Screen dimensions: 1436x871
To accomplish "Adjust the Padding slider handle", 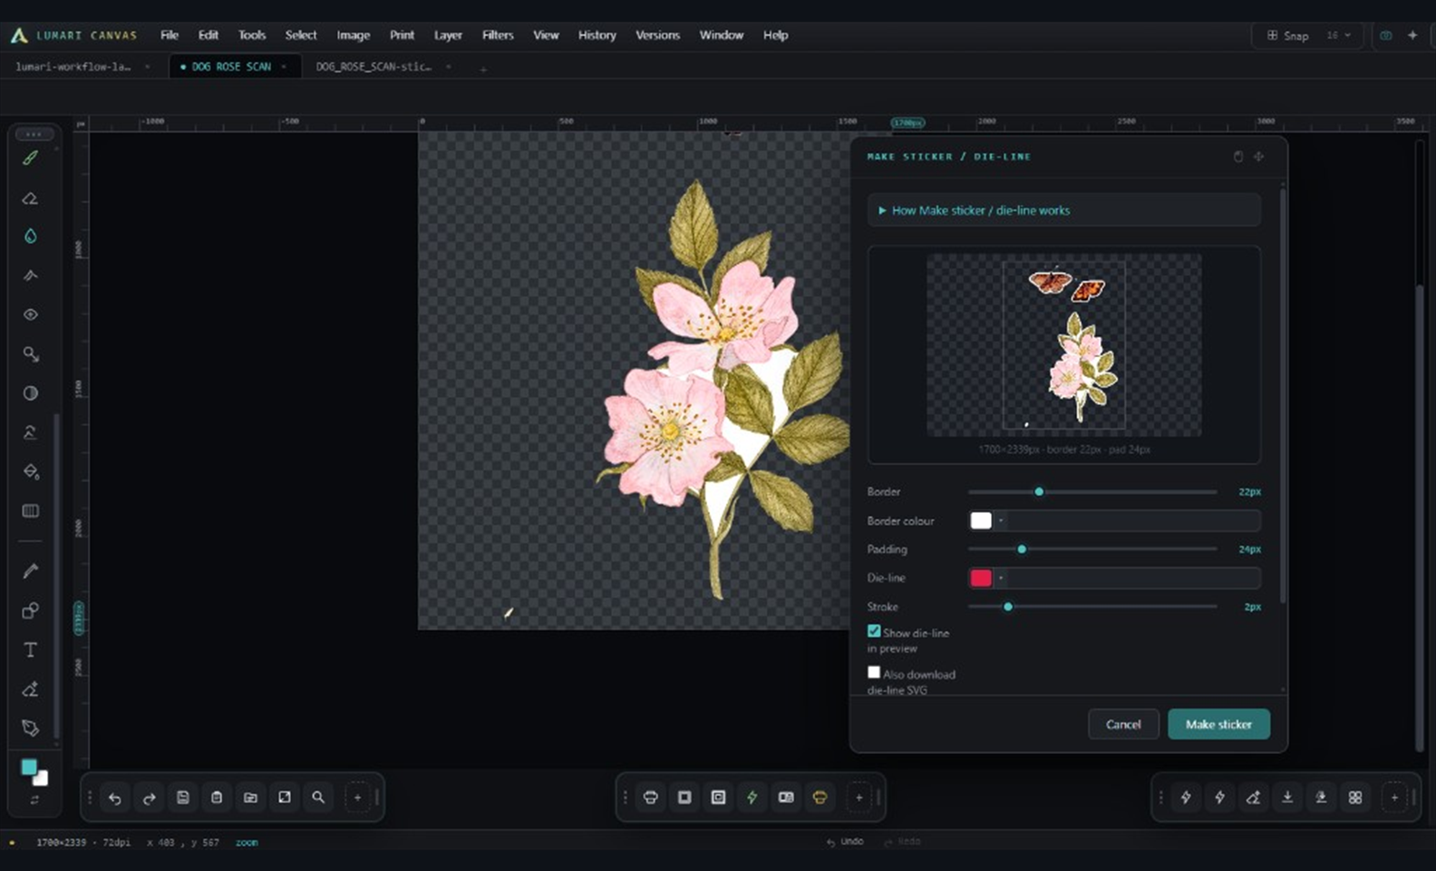I will [1022, 549].
